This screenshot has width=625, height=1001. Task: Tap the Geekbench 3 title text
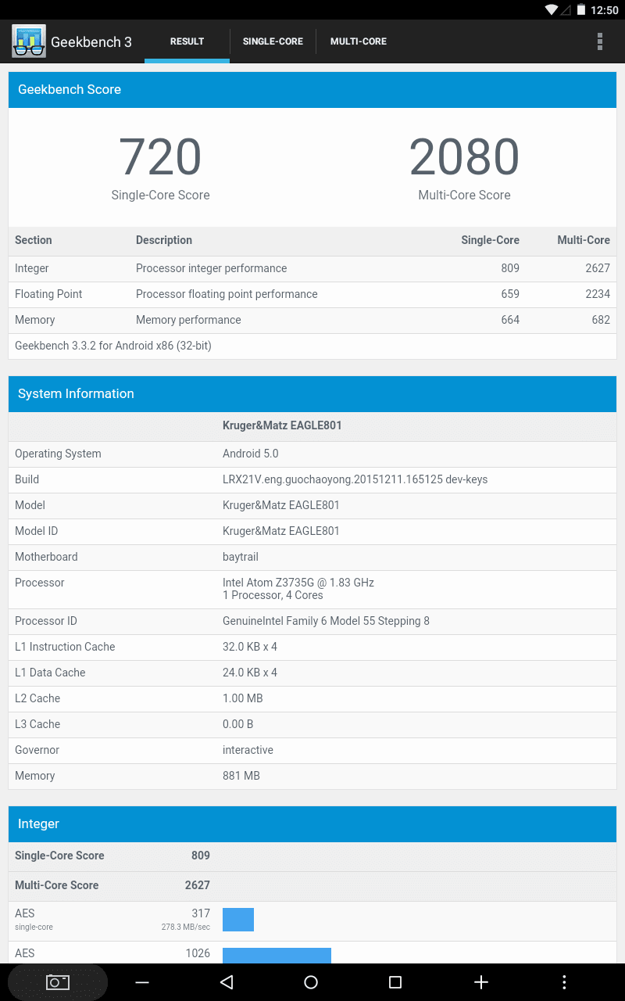point(91,42)
